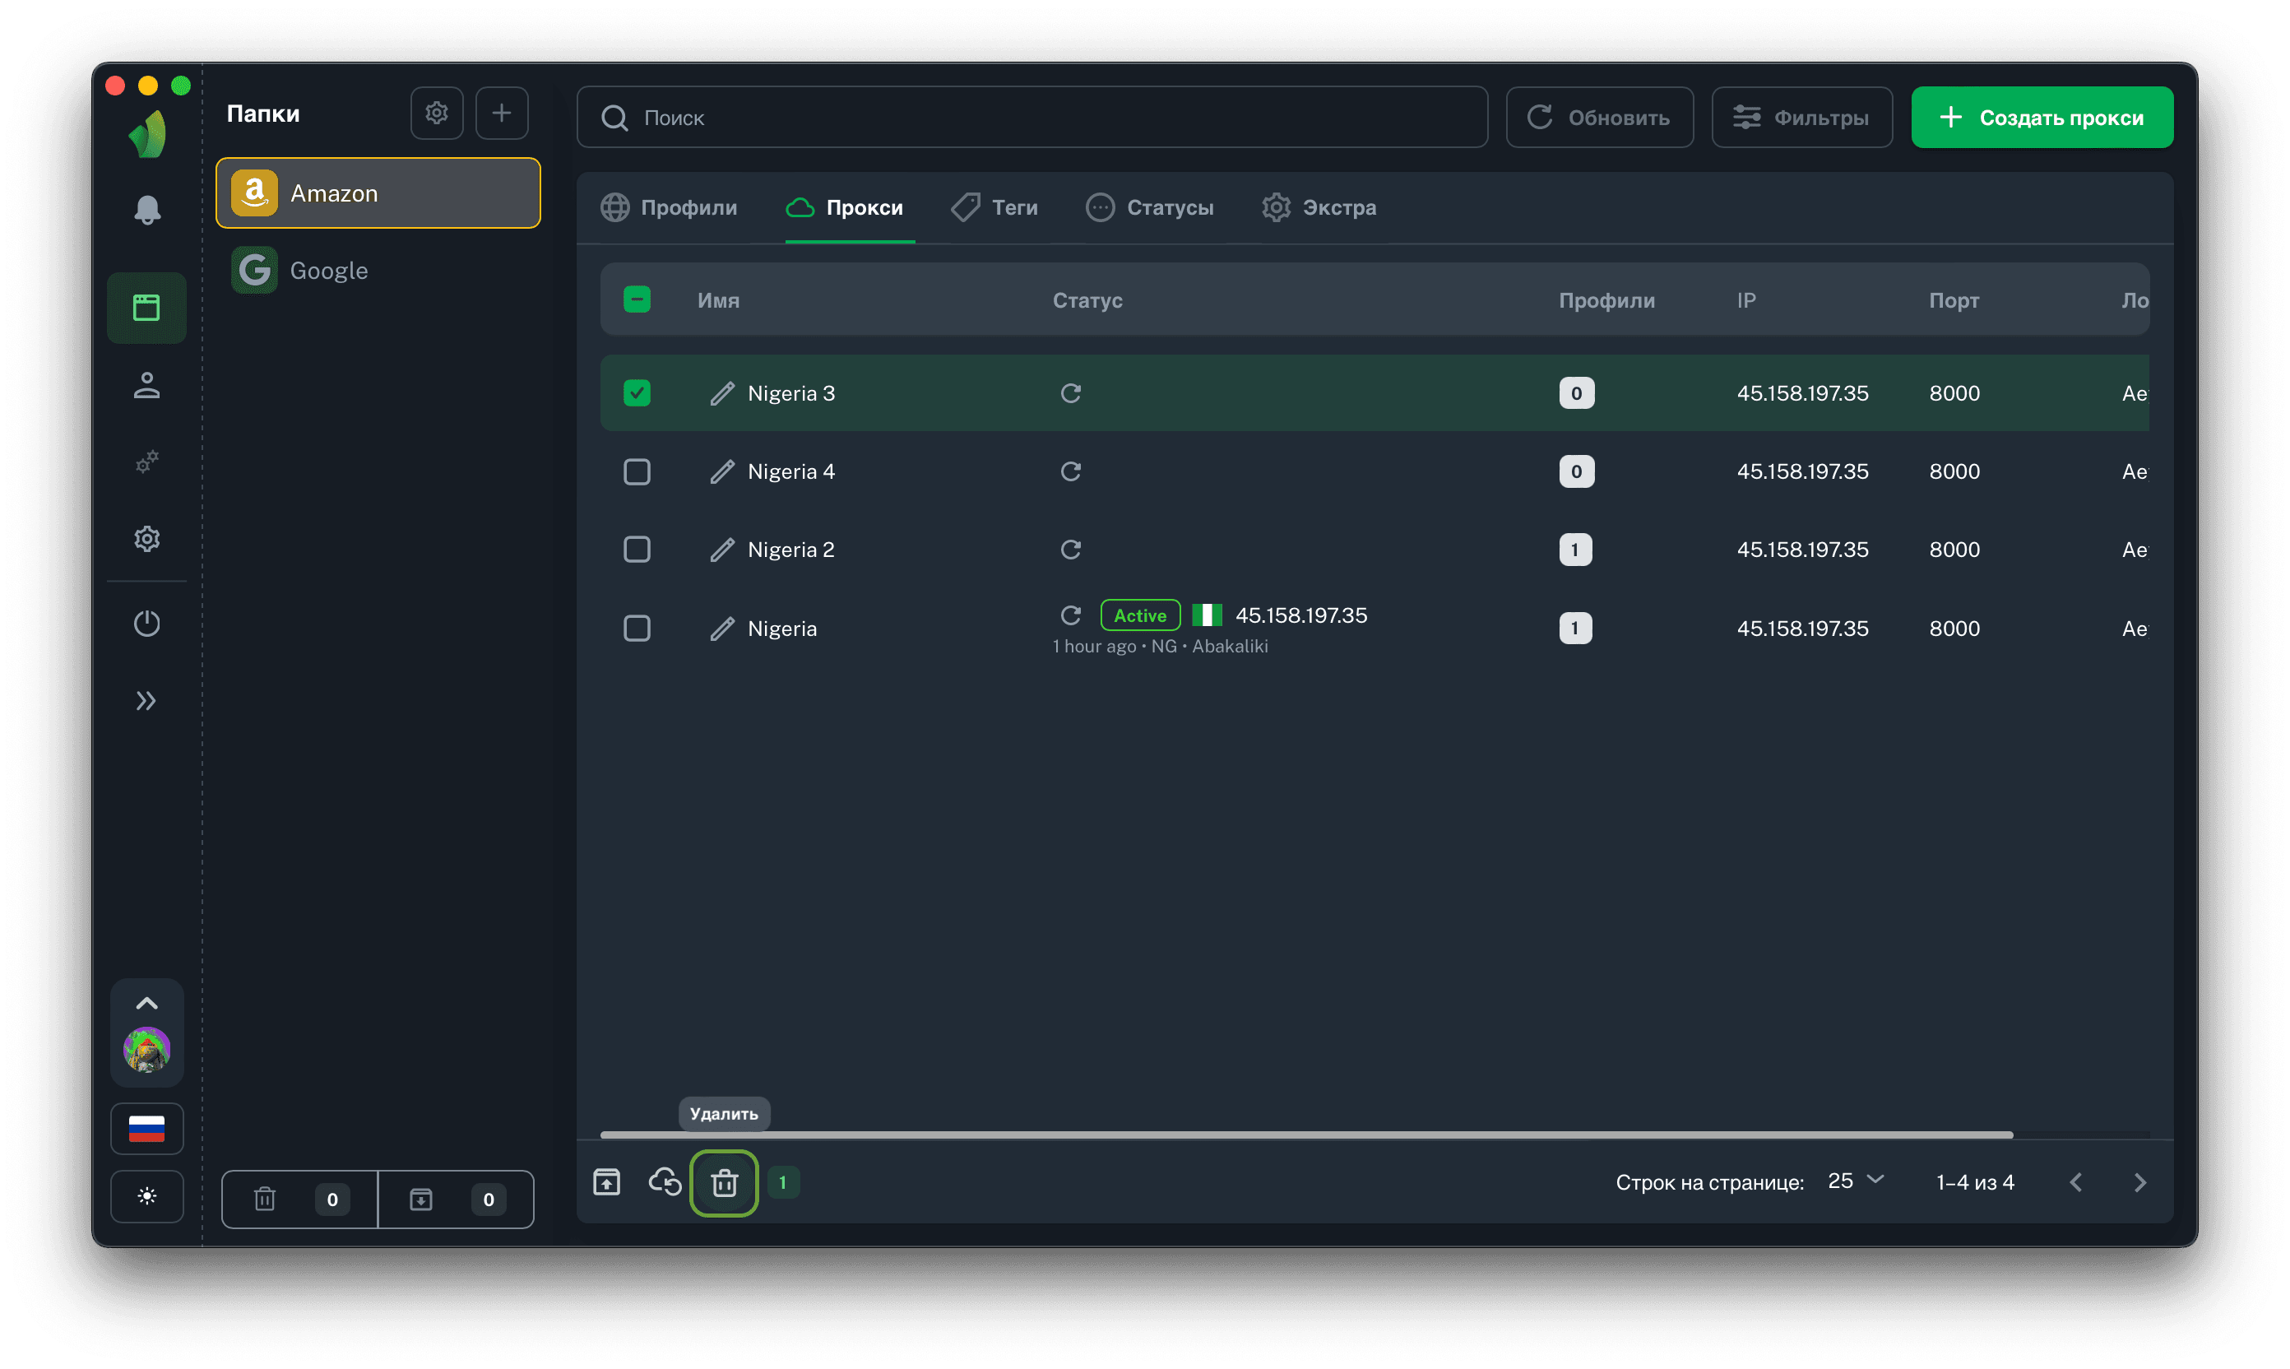Check the Nigeria 4 row checkbox

tap(637, 471)
